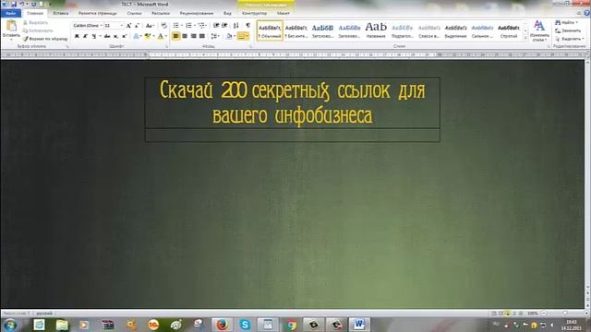The height and width of the screenshot is (332, 591).
Task: Open Выделить (Select) dropdown
Action: pos(569,39)
